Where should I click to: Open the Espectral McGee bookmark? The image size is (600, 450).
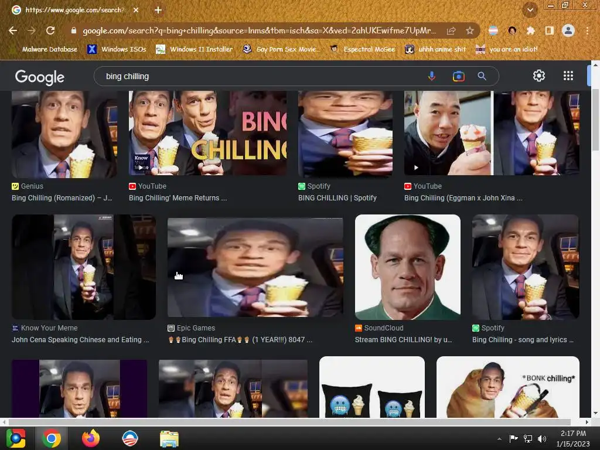(x=362, y=49)
